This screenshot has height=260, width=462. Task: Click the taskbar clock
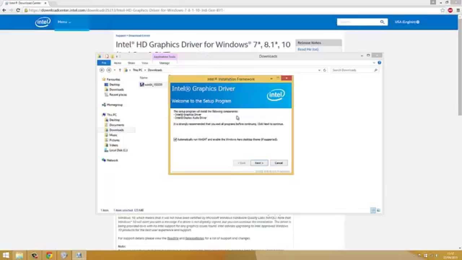point(450,255)
